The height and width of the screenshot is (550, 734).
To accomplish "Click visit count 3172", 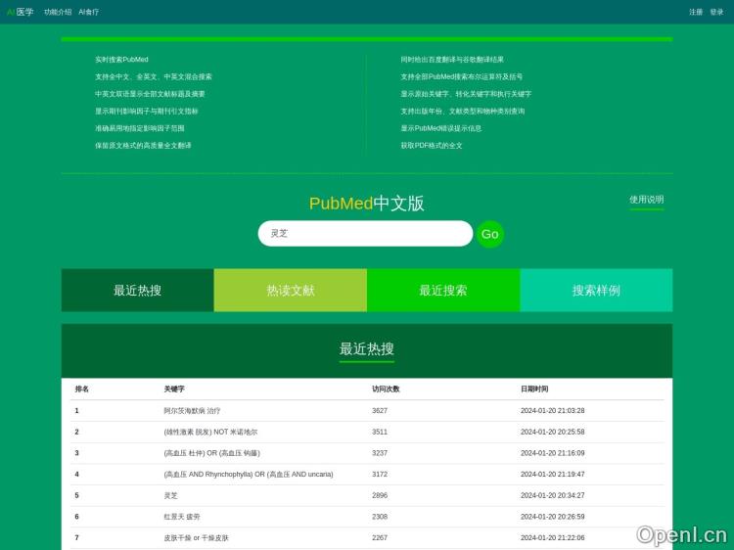I will coord(380,475).
